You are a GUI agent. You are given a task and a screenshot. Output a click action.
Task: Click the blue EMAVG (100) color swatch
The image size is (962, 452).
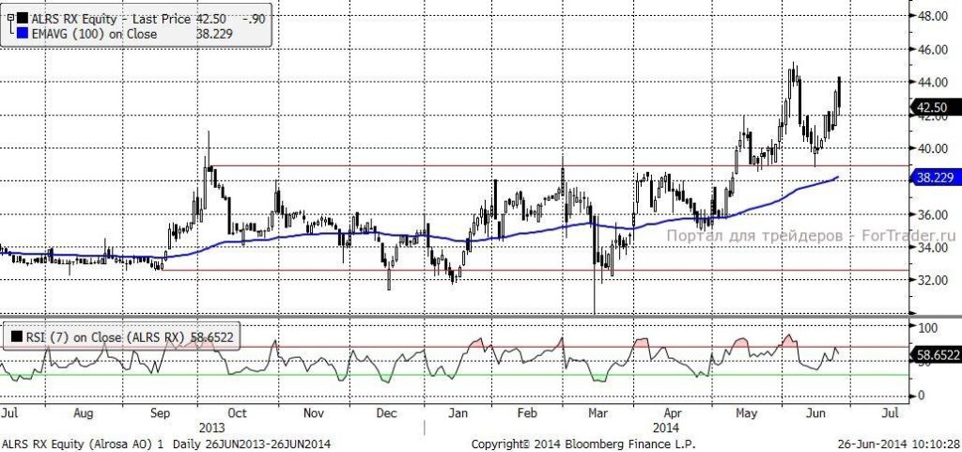pos(22,35)
